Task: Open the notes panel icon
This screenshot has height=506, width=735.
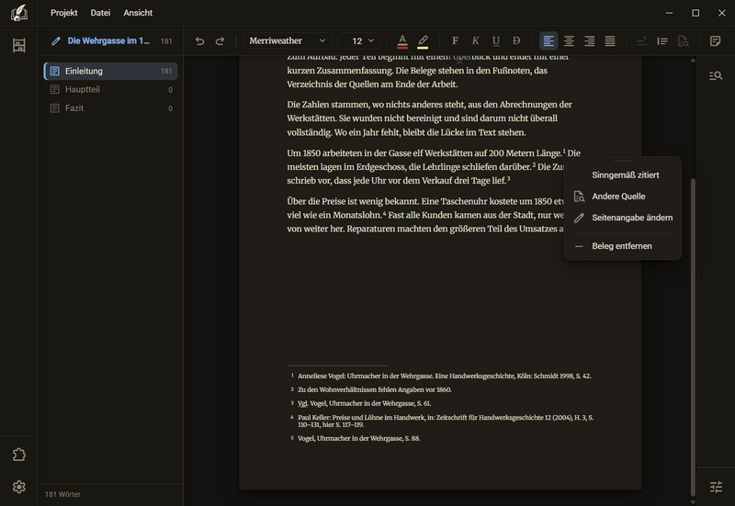Action: pos(716,40)
